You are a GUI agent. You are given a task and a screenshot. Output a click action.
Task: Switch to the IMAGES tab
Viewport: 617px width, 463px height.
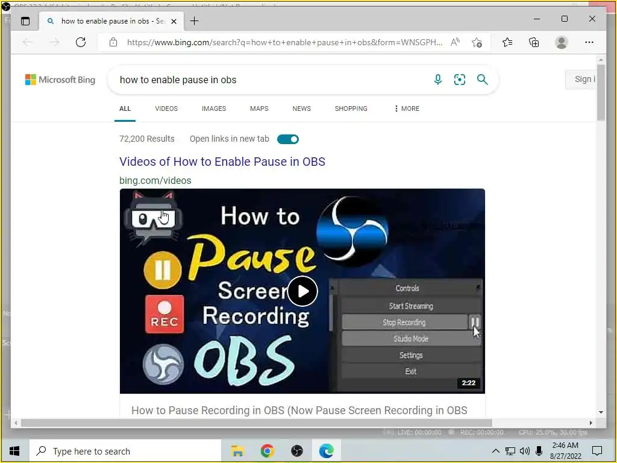pyautogui.click(x=214, y=109)
